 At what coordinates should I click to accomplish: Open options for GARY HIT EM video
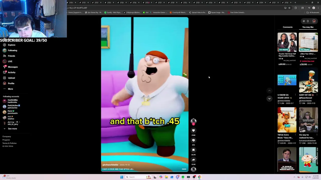317,95
